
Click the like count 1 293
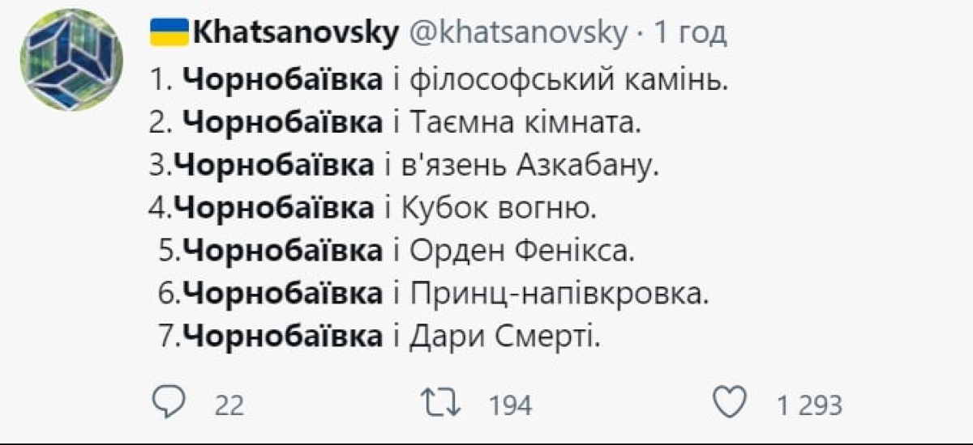(x=810, y=405)
